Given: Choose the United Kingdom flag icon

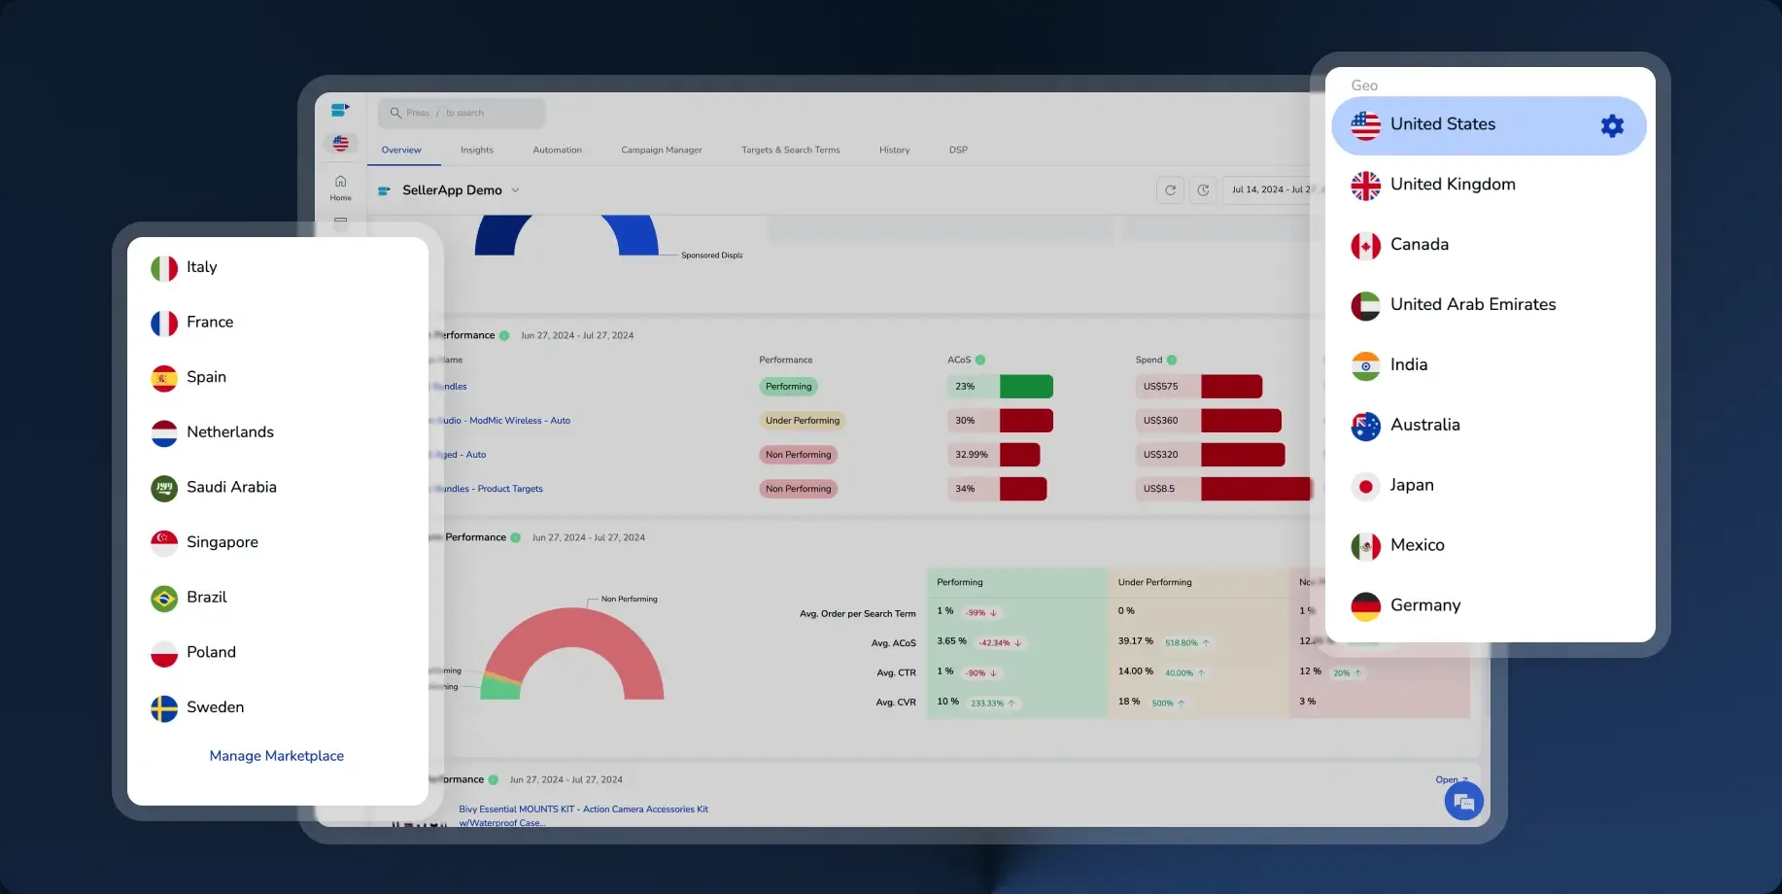Looking at the screenshot, I should point(1365,186).
